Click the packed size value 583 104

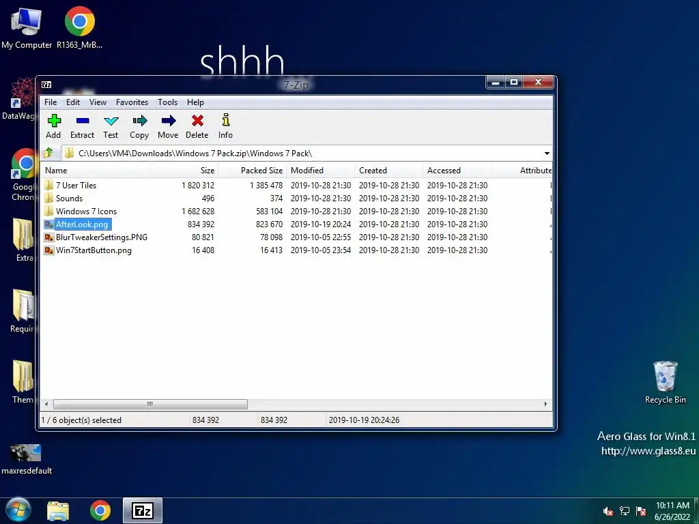269,211
